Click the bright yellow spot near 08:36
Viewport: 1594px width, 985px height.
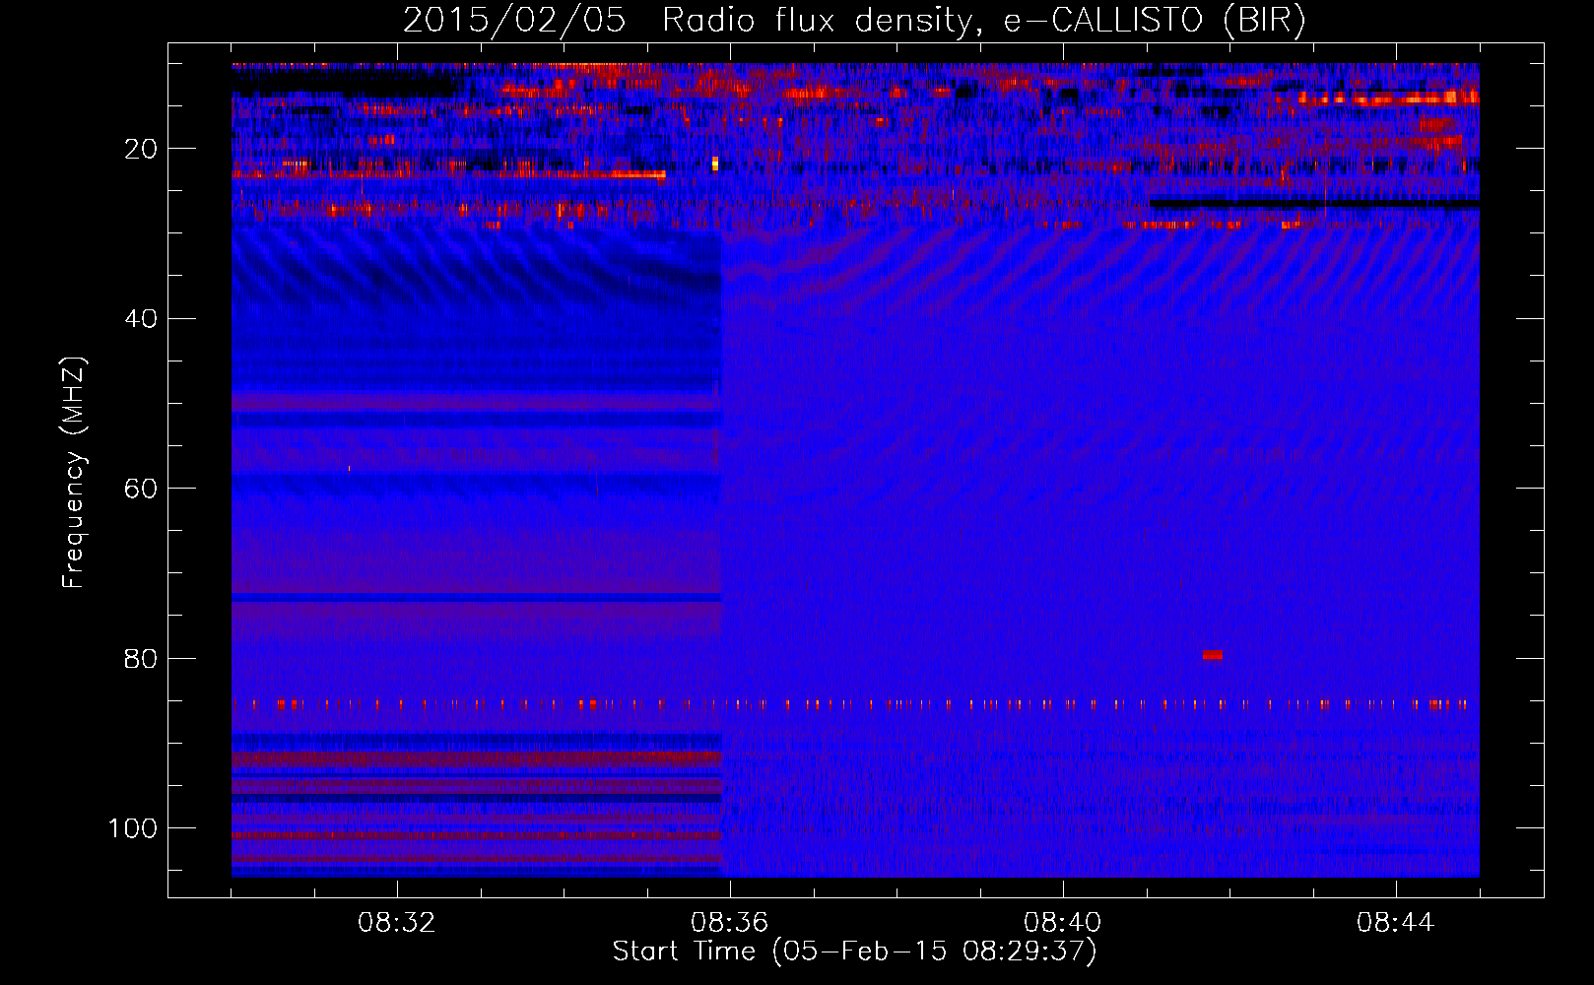[715, 164]
